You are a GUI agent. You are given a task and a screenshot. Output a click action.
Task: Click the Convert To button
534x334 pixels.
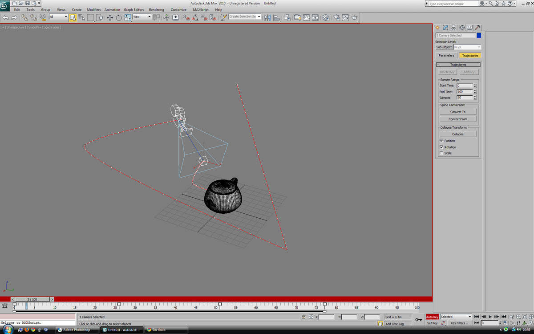click(458, 112)
